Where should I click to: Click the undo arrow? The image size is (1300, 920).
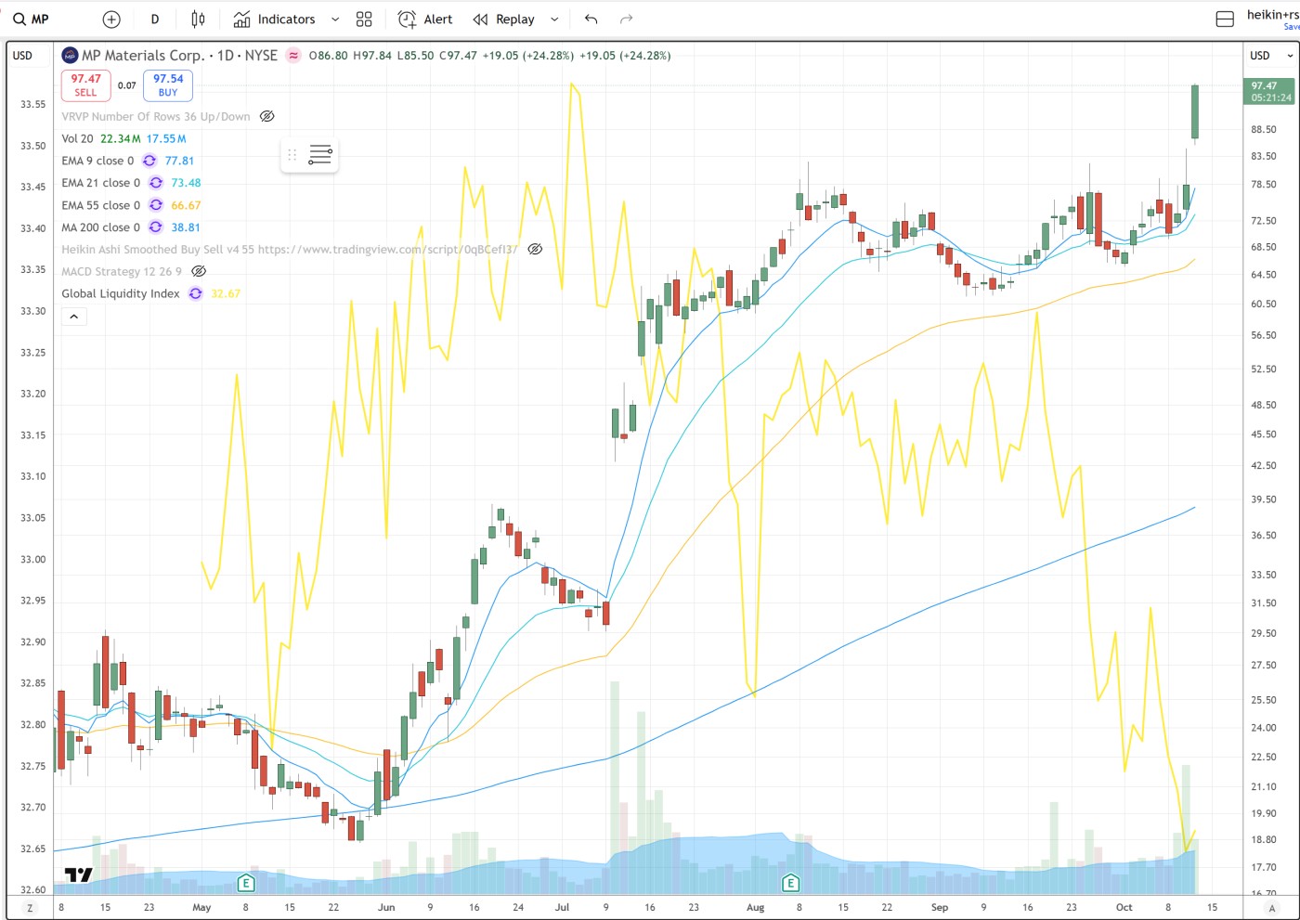point(591,19)
